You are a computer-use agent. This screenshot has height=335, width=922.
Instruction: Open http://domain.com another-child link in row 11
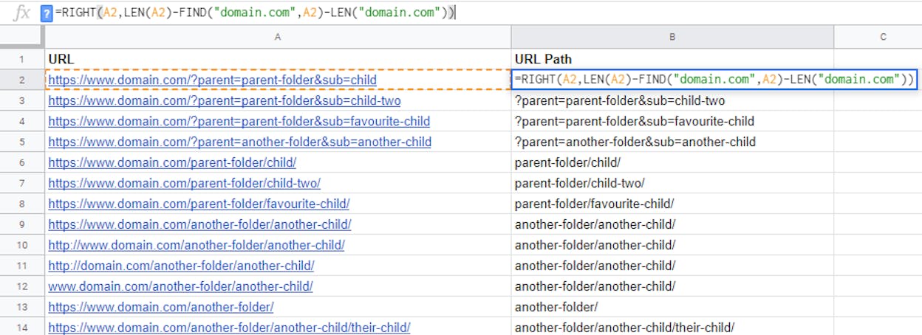pyautogui.click(x=182, y=266)
